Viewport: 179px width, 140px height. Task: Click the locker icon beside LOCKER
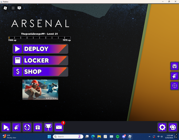coord(18,61)
